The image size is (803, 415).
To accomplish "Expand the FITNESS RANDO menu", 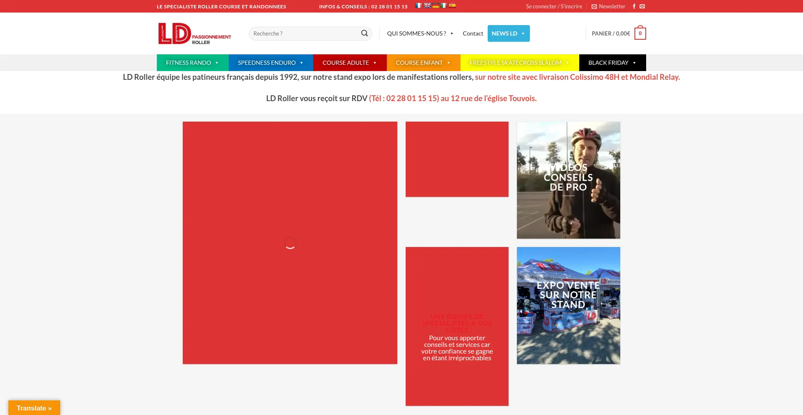I will 192,63.
